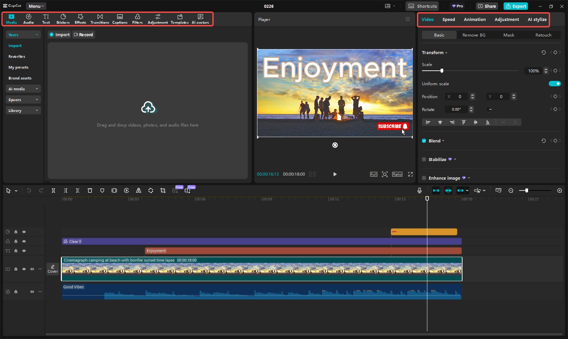
Task: Click the Export button
Action: 516,6
